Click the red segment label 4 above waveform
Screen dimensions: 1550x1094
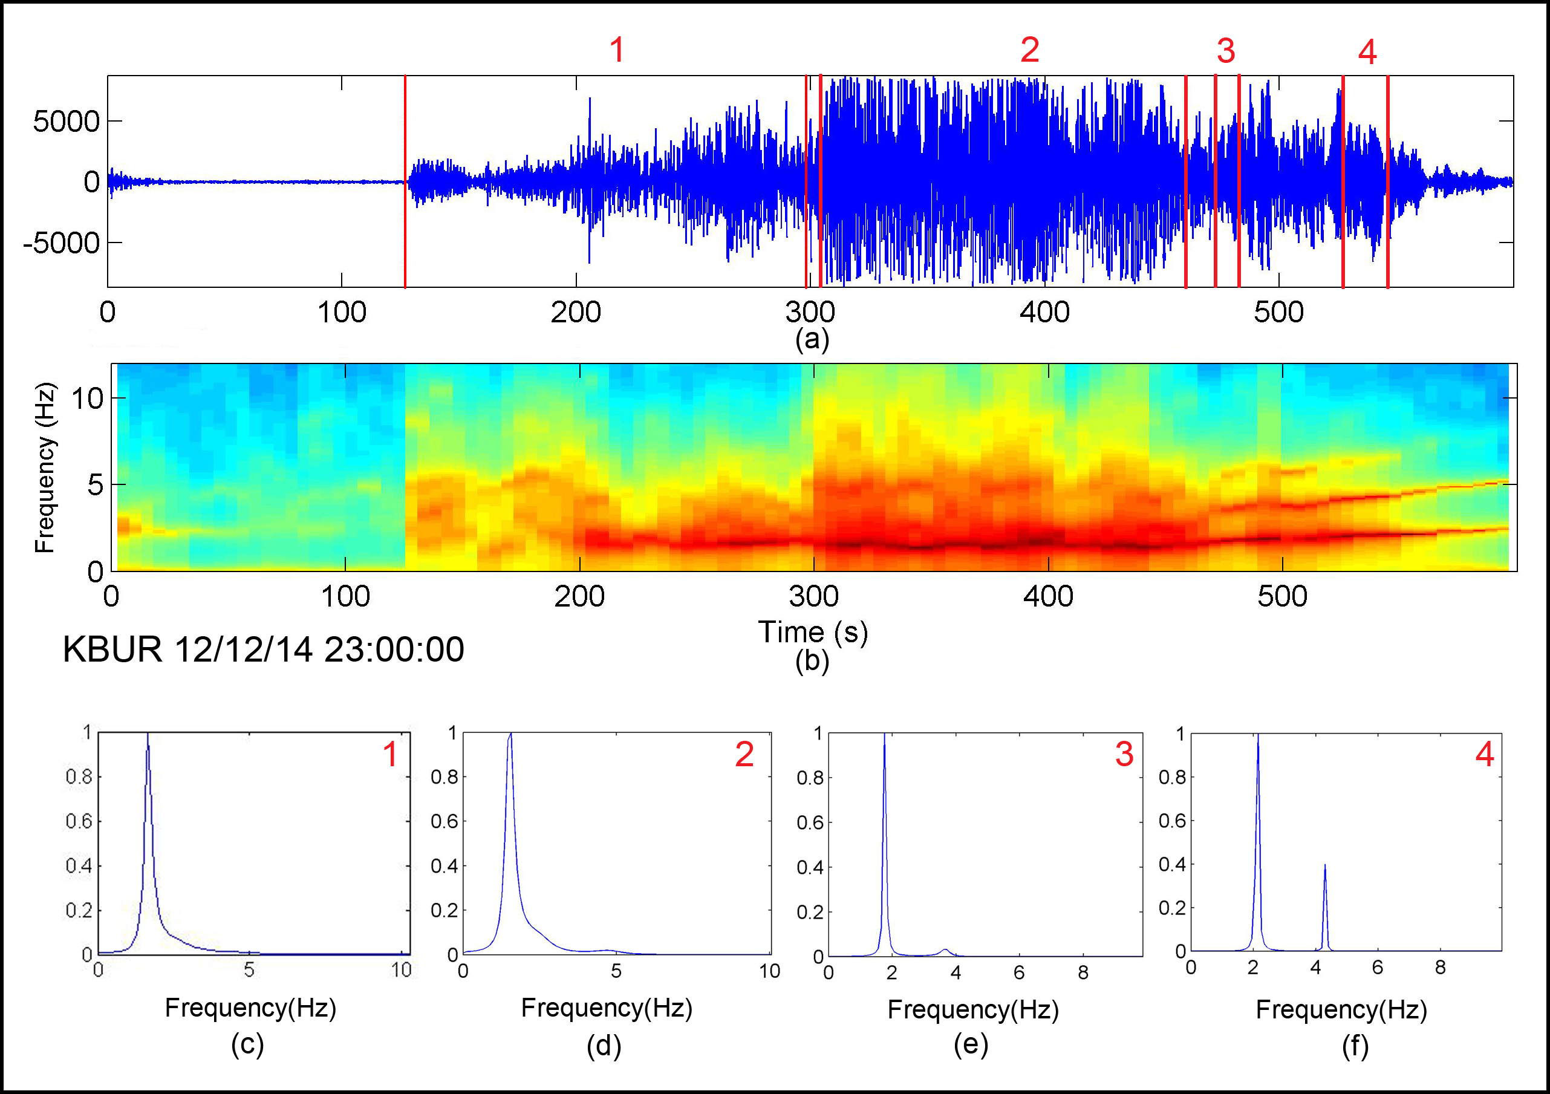1367,52
